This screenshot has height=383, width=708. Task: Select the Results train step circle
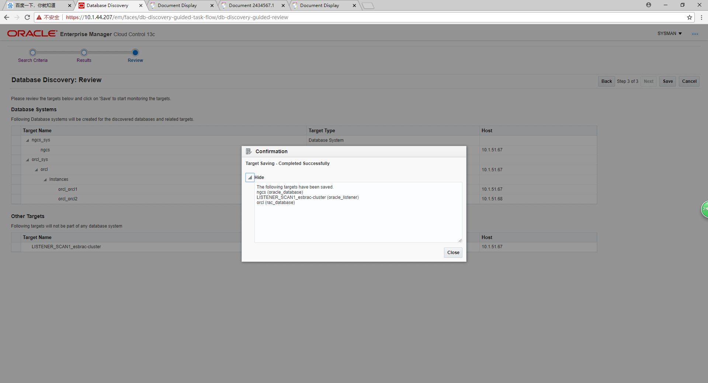click(x=84, y=53)
